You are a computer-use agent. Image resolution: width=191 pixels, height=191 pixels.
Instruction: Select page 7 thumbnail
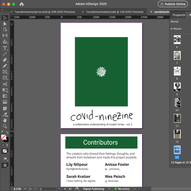click(177, 55)
